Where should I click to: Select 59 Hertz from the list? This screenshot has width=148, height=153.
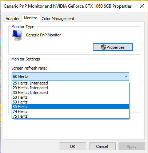[70, 102]
